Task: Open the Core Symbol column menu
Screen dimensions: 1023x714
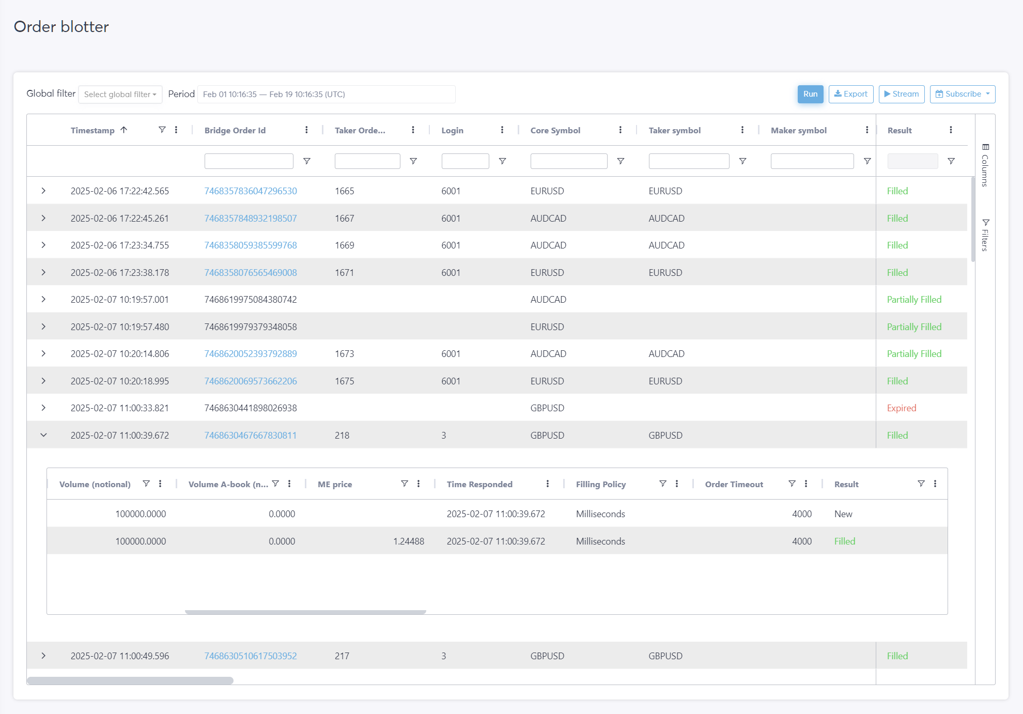Action: tap(621, 130)
